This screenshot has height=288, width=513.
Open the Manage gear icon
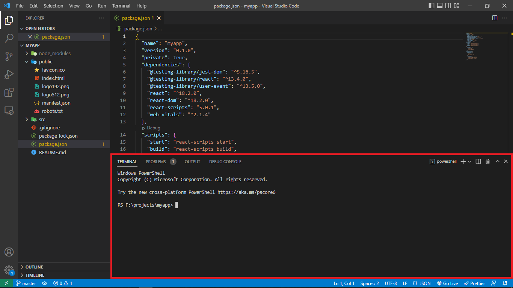pos(9,270)
